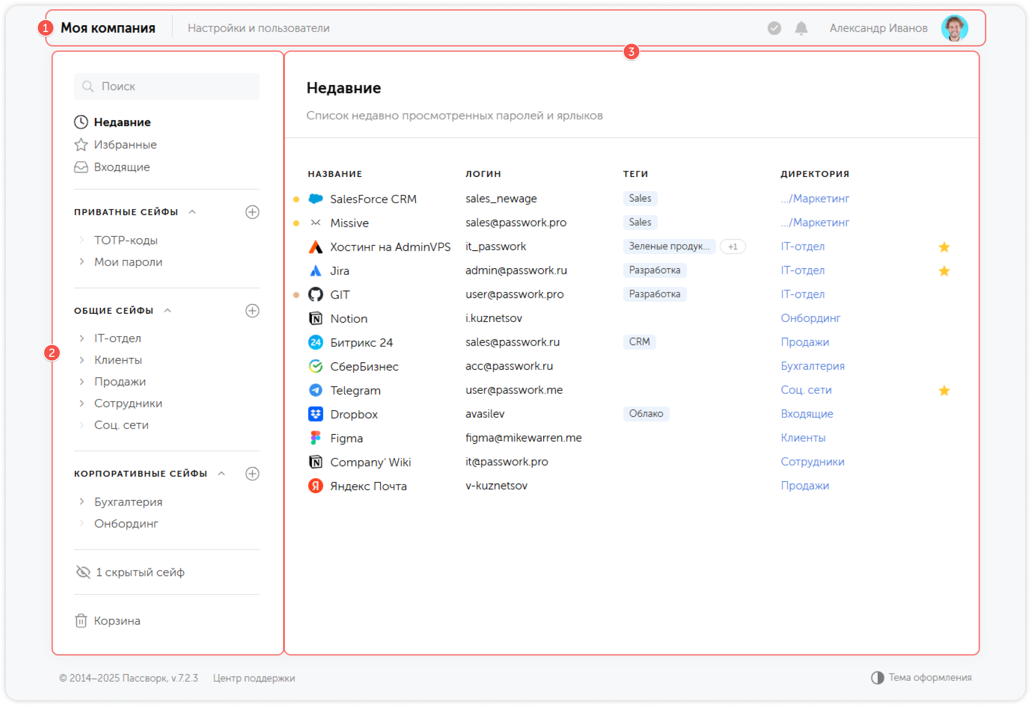Click the user name Александр Иванов
The height and width of the screenshot is (706, 1031).
879,28
